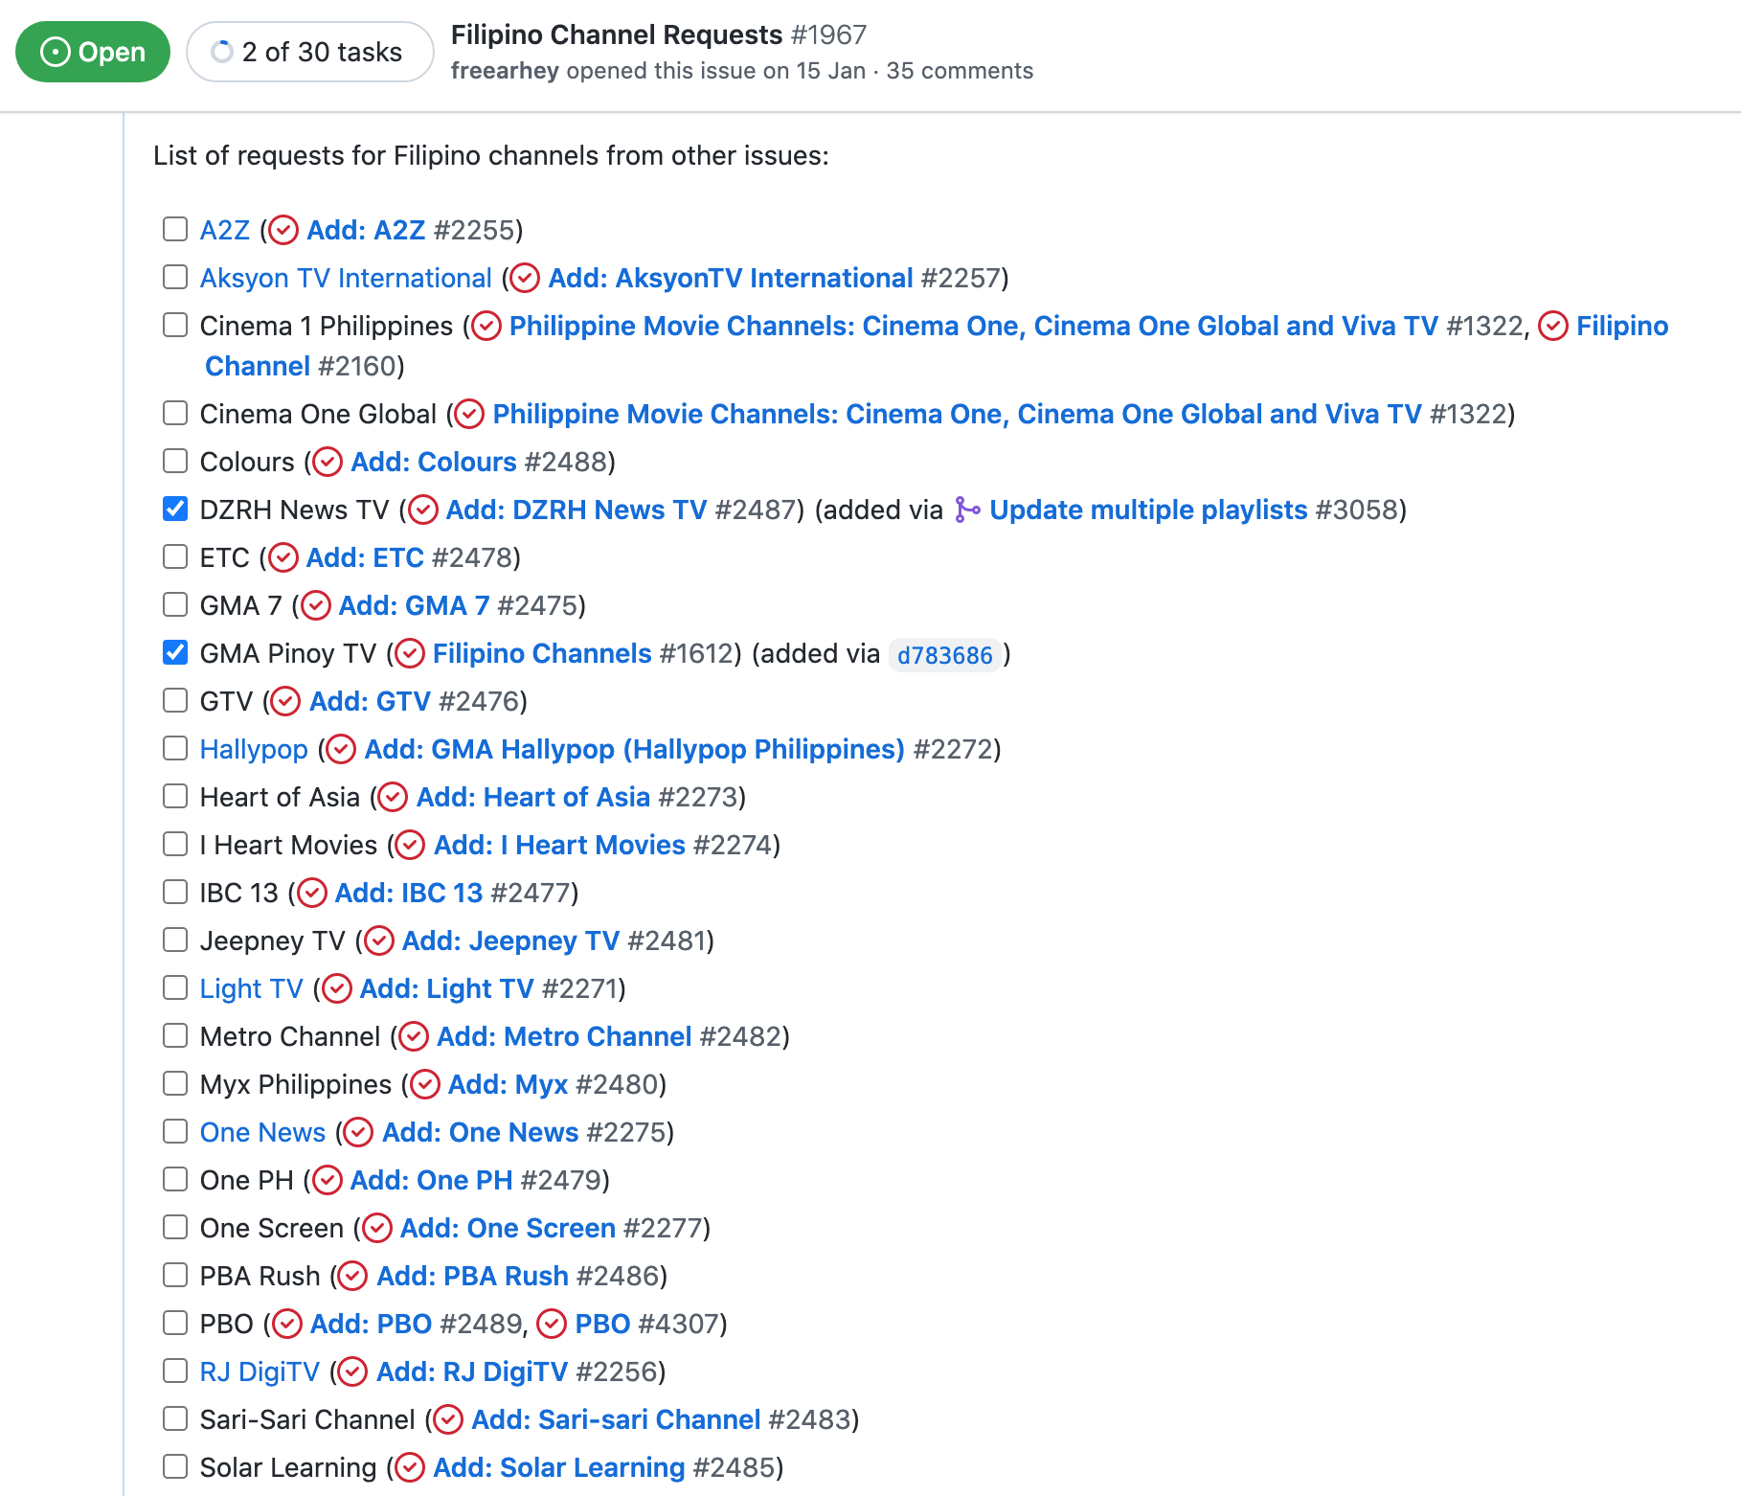Open the Hallypop channel link

coord(253,749)
